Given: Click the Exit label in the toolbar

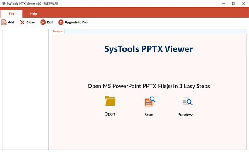Looking at the screenshot, I should [50, 22].
